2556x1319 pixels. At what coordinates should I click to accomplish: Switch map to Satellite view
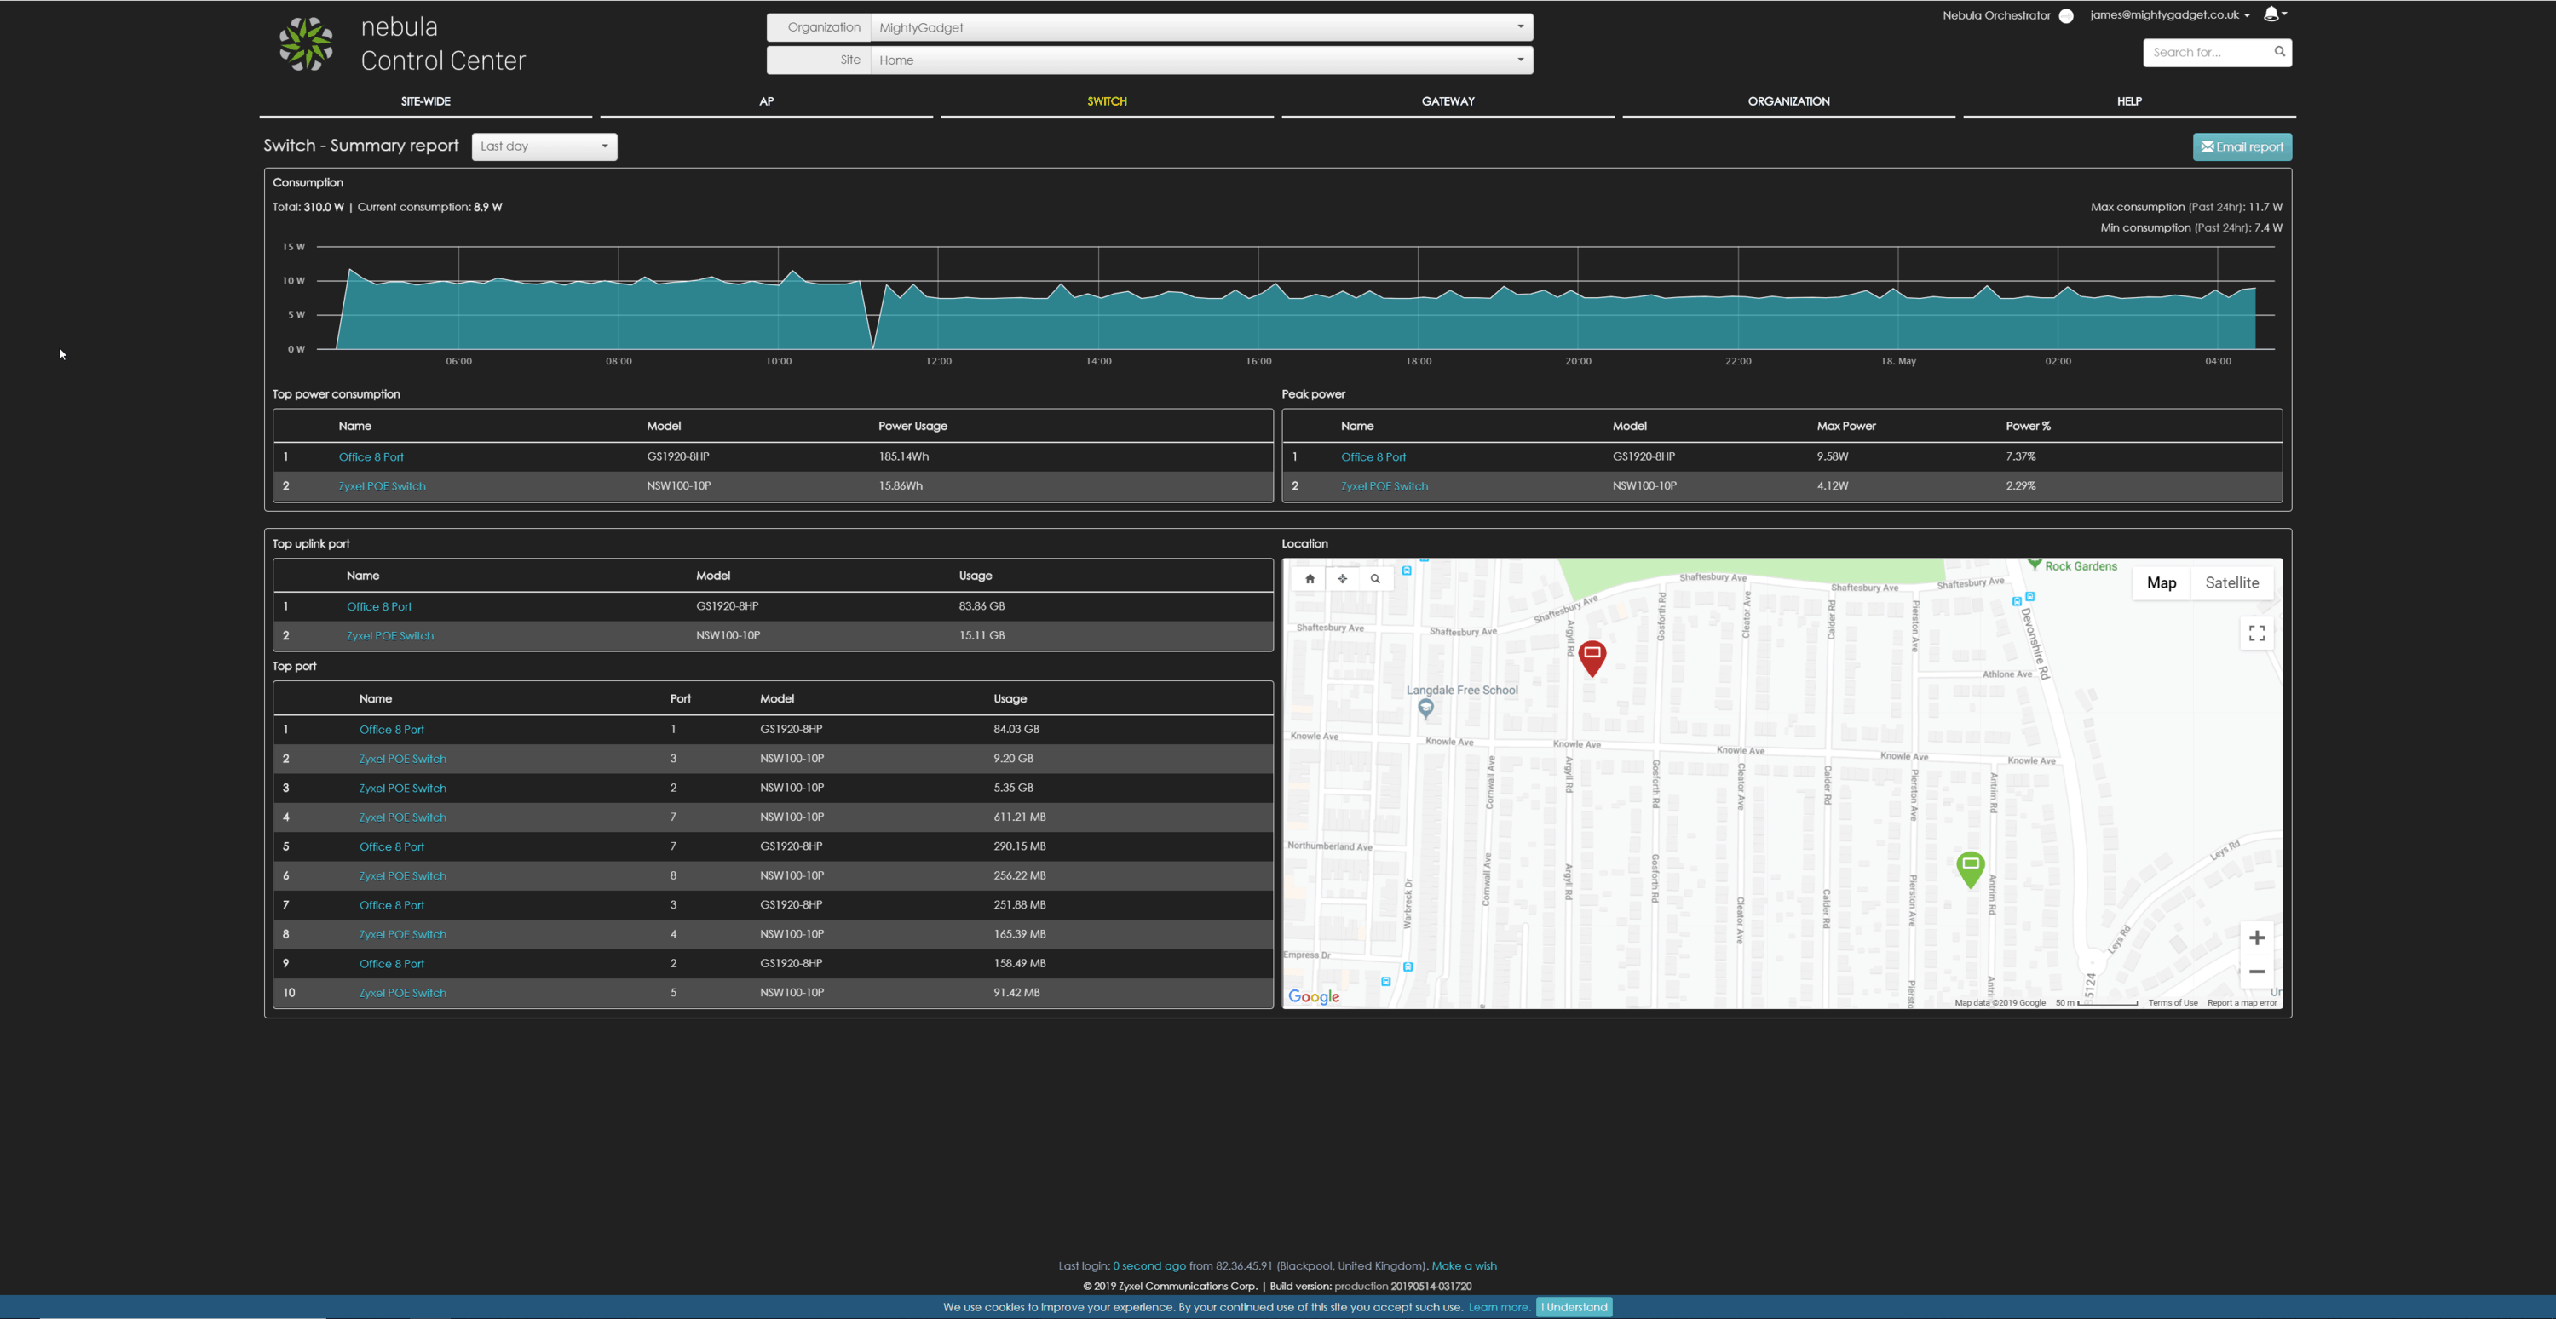click(x=2231, y=583)
